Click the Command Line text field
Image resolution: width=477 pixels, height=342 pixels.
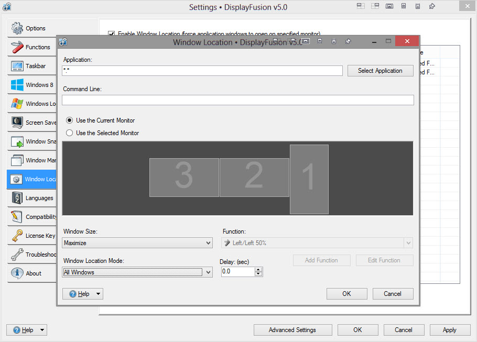click(x=238, y=100)
